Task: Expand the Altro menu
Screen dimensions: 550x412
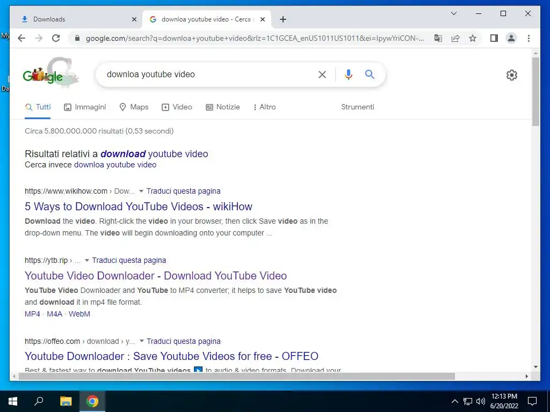Action: 264,107
